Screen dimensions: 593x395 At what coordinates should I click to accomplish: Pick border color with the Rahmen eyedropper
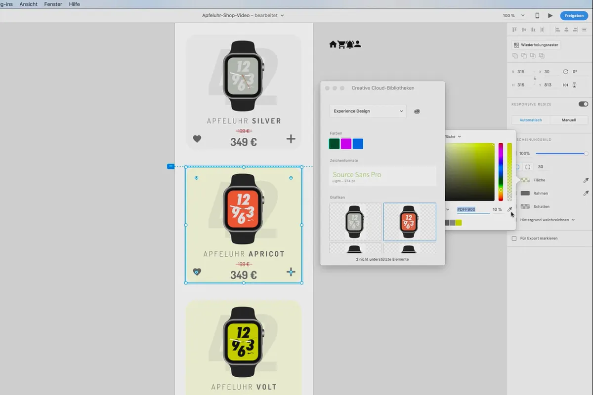[x=586, y=193]
